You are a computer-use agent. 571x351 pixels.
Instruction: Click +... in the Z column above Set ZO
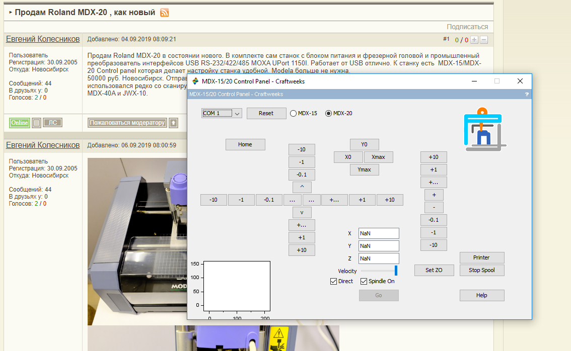coord(434,182)
